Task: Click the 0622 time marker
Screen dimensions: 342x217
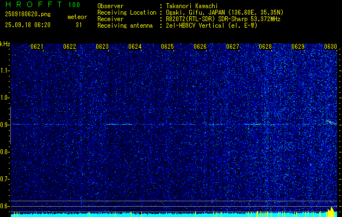Action: (70, 47)
